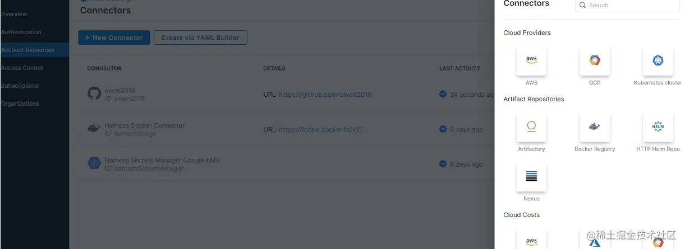The width and height of the screenshot is (685, 249).
Task: Go to Overview in the sidebar
Action: pos(14,14)
